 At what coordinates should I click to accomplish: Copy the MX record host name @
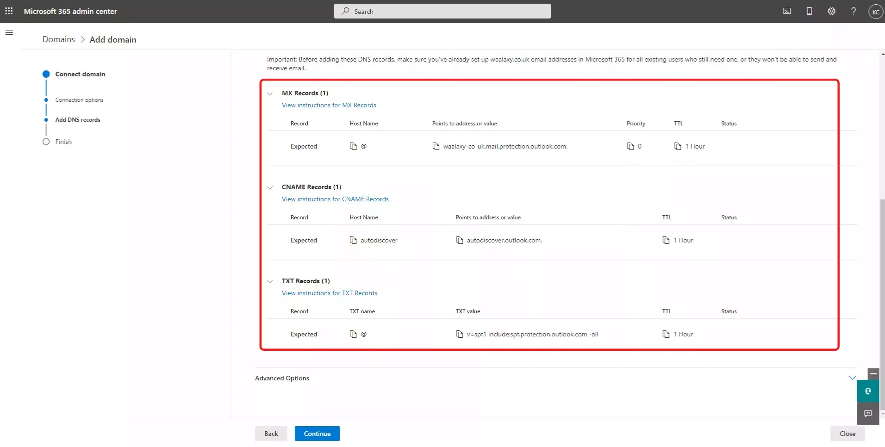[353, 146]
